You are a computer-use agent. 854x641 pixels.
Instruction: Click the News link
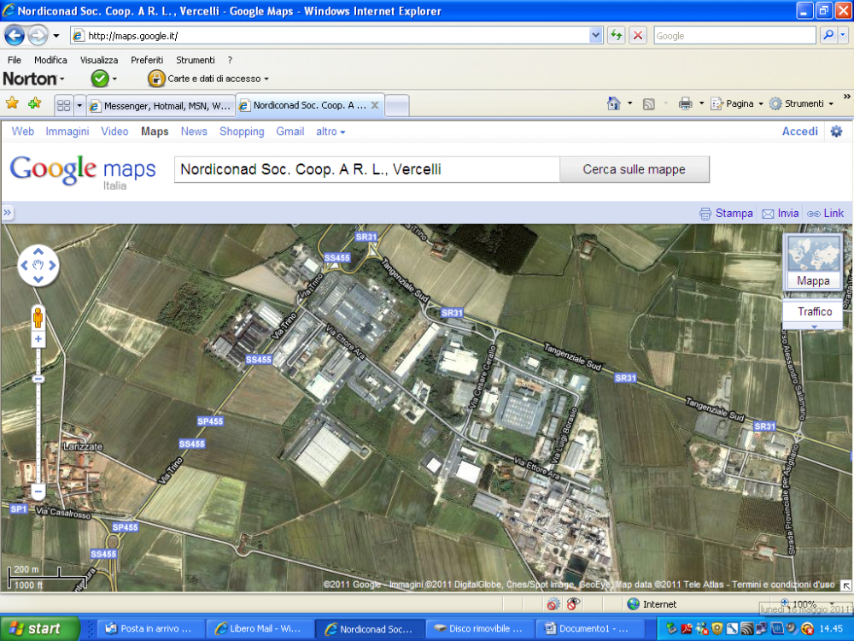coord(194,132)
